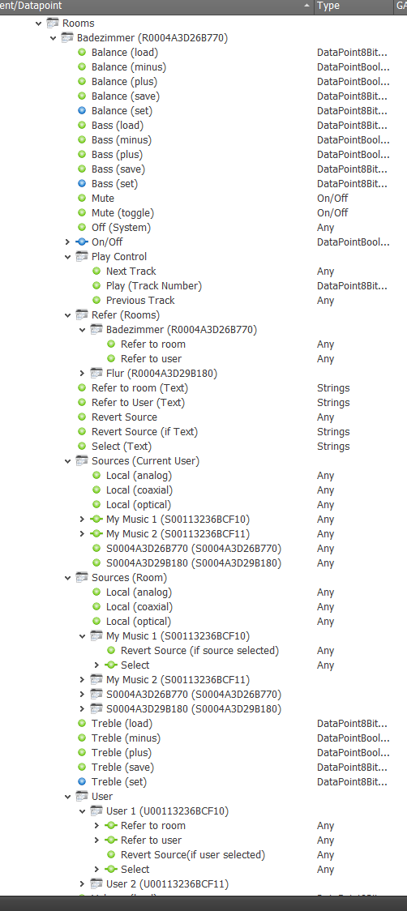
Task: Expand the On/Off datapoint node
Action: click(67, 242)
